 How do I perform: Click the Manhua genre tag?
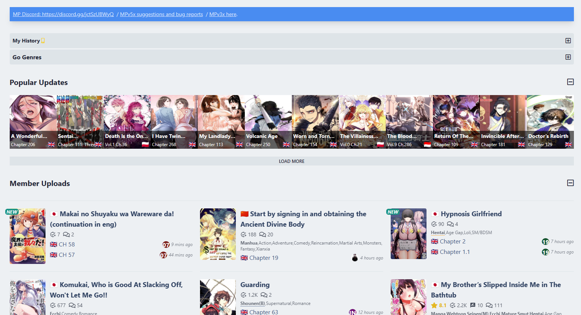tap(249, 243)
